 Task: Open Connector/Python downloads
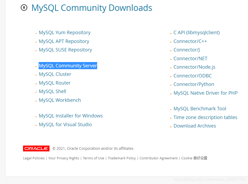click(194, 84)
